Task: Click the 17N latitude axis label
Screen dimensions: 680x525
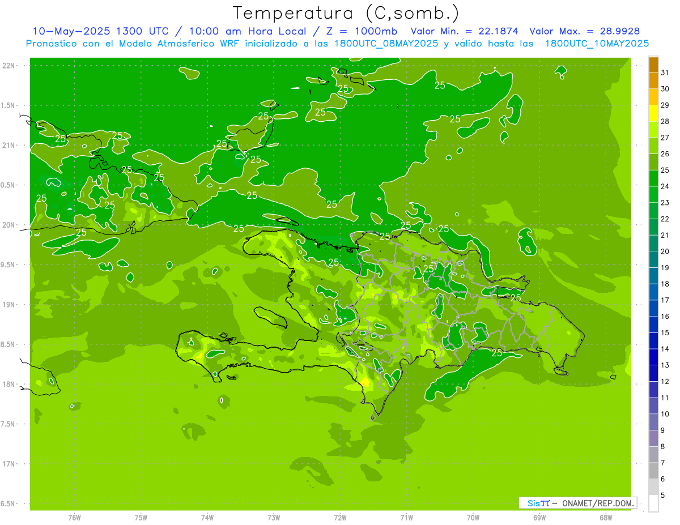Action: click(9, 464)
